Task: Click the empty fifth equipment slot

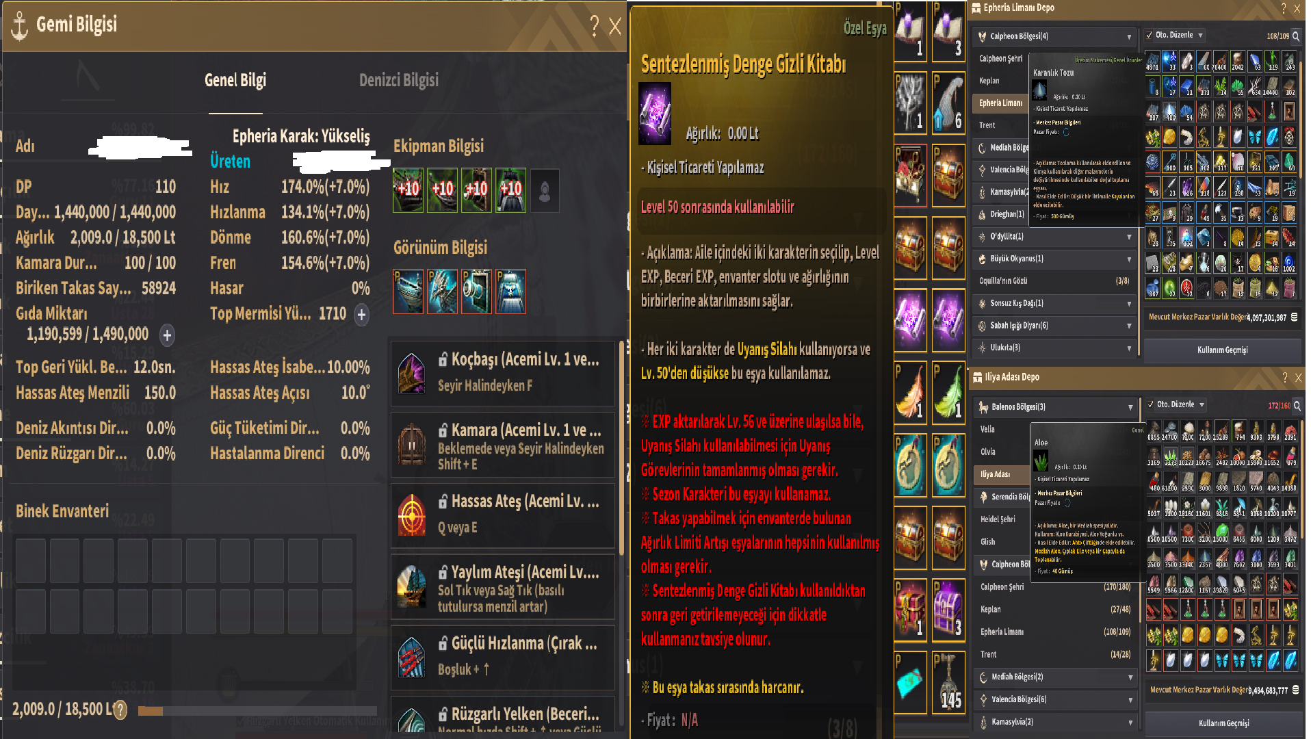Action: (x=545, y=190)
